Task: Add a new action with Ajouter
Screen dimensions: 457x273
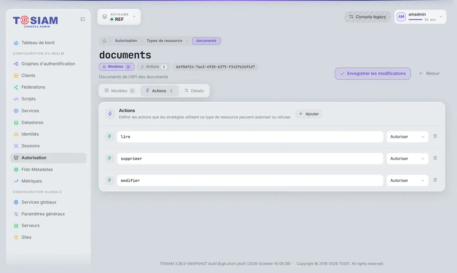Action: [x=309, y=114]
